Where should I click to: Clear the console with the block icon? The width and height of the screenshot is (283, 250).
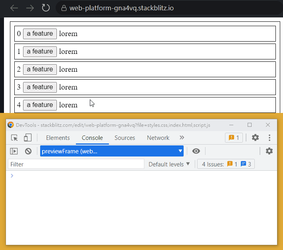tap(28, 151)
